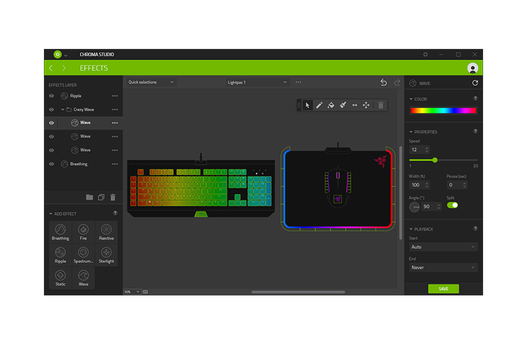The height and width of the screenshot is (345, 527).
Task: Select the arrow selection tool
Action: [307, 105]
